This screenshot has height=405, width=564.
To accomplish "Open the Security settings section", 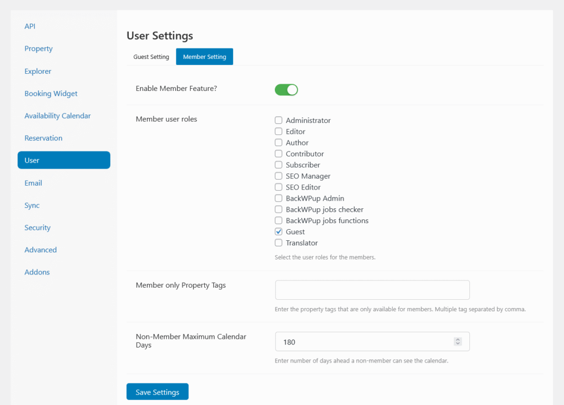I will pos(37,228).
